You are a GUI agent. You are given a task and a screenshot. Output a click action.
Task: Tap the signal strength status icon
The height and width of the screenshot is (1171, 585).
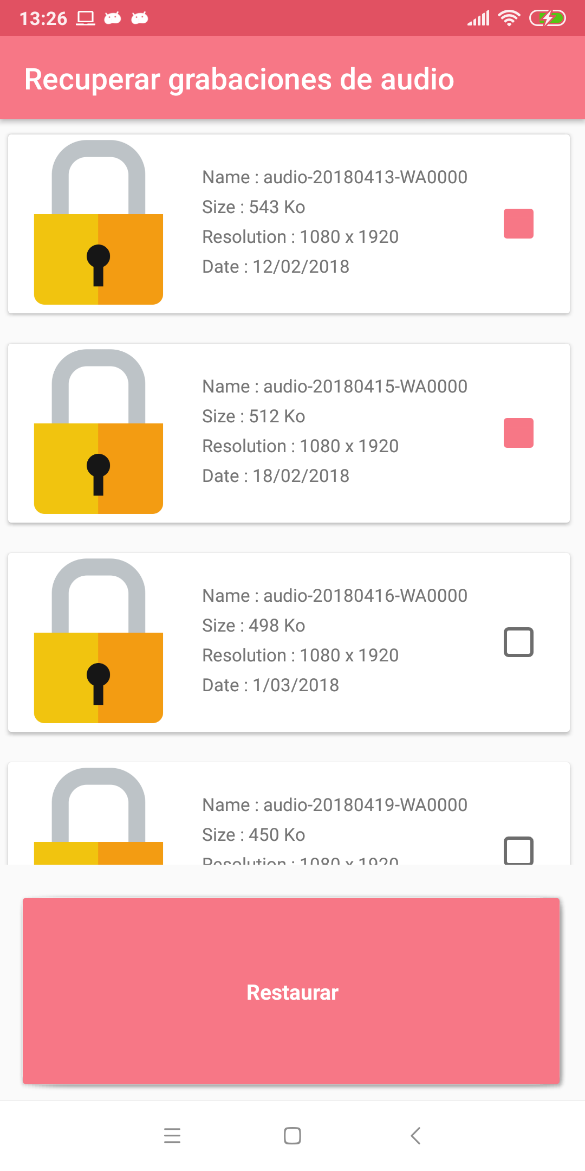point(478,18)
